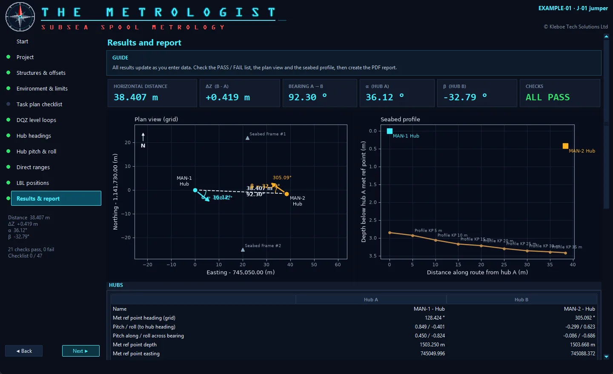Click the compass rose logo icon
This screenshot has width=613, height=374.
click(20, 17)
